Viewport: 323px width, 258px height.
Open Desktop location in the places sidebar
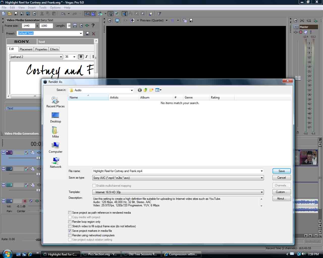[56, 117]
